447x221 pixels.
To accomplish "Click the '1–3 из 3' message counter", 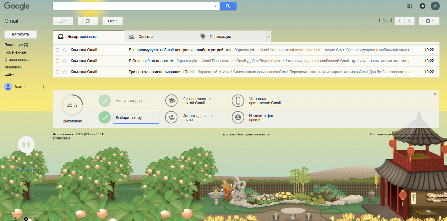I will tap(385, 21).
